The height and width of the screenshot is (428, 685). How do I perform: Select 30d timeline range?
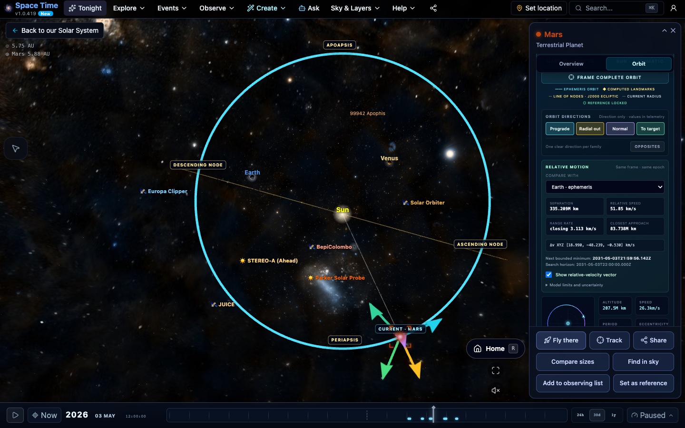(597, 415)
